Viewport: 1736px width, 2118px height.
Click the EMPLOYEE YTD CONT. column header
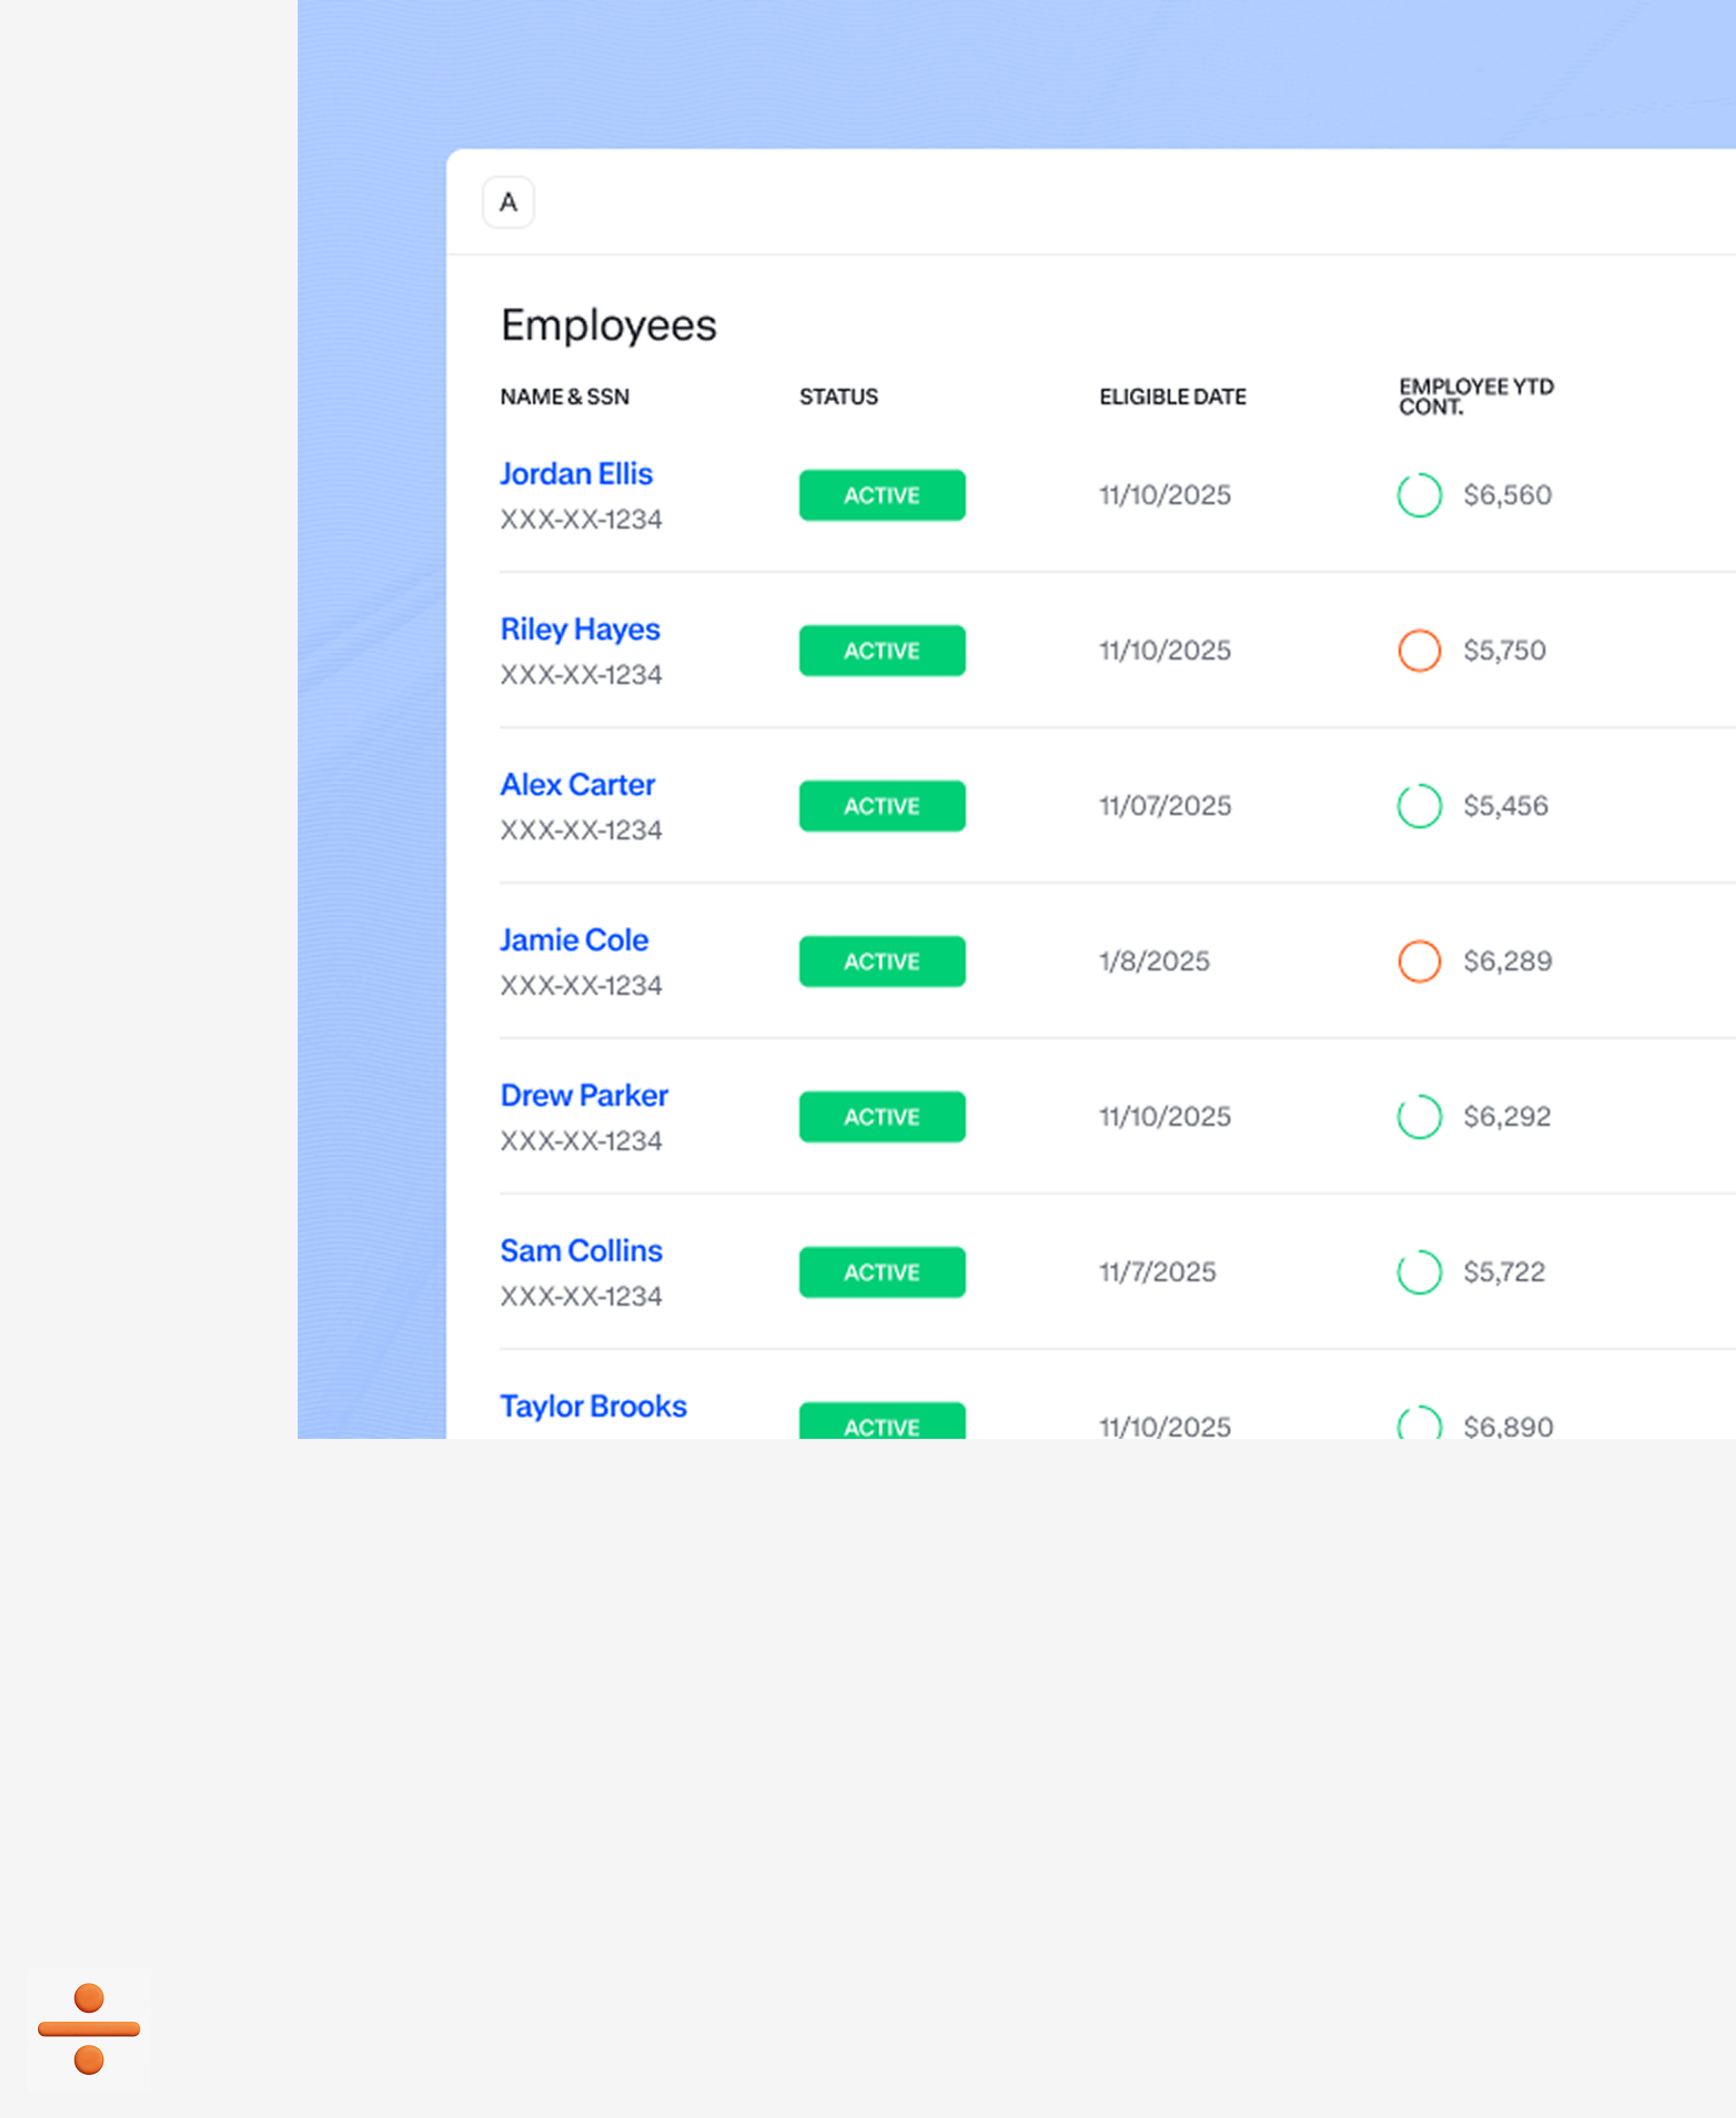tap(1476, 397)
